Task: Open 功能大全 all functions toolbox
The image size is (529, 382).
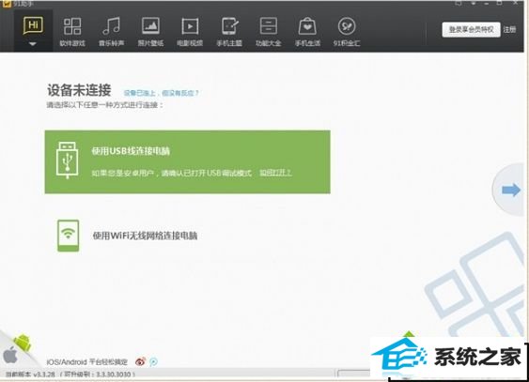Action: click(x=269, y=32)
